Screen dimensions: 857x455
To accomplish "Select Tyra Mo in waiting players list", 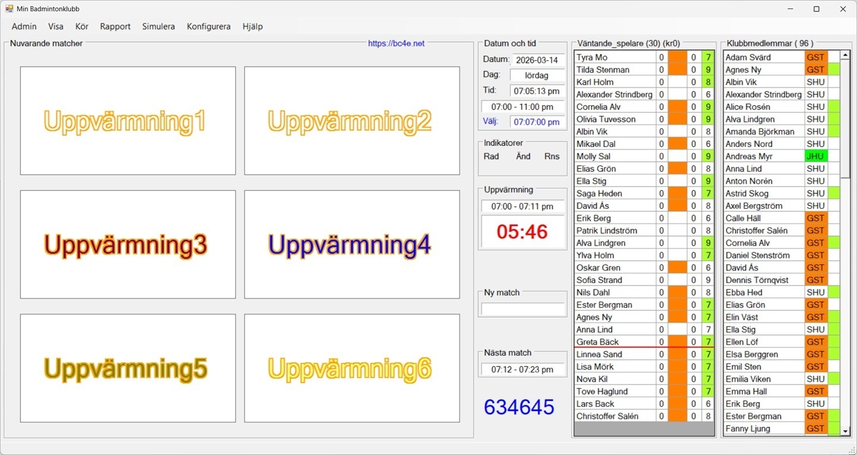I will pyautogui.click(x=615, y=57).
